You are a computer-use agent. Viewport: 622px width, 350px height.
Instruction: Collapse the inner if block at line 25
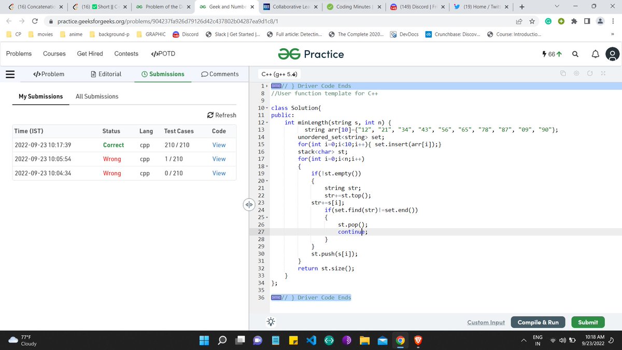(267, 217)
